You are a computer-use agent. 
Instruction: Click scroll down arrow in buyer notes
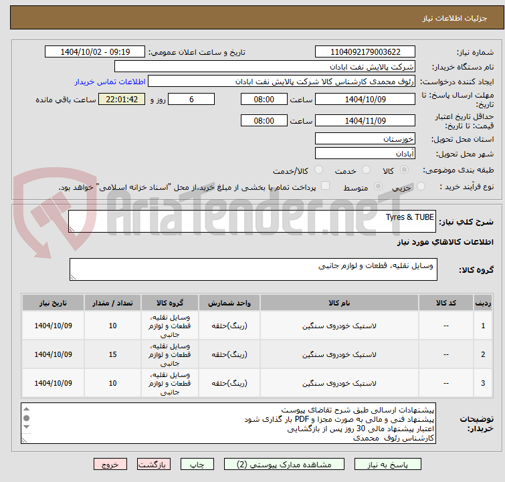coord(26,427)
